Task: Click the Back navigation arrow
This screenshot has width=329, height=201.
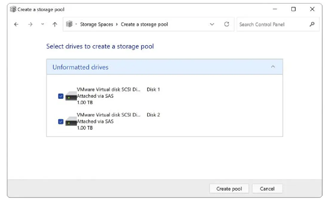Action: [x=16, y=25]
